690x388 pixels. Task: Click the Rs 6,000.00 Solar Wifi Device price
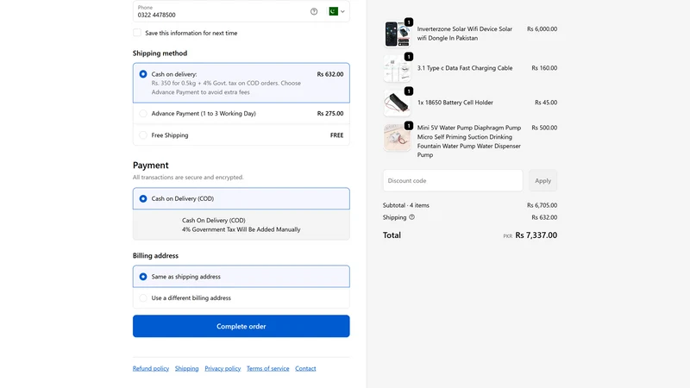pos(543,29)
